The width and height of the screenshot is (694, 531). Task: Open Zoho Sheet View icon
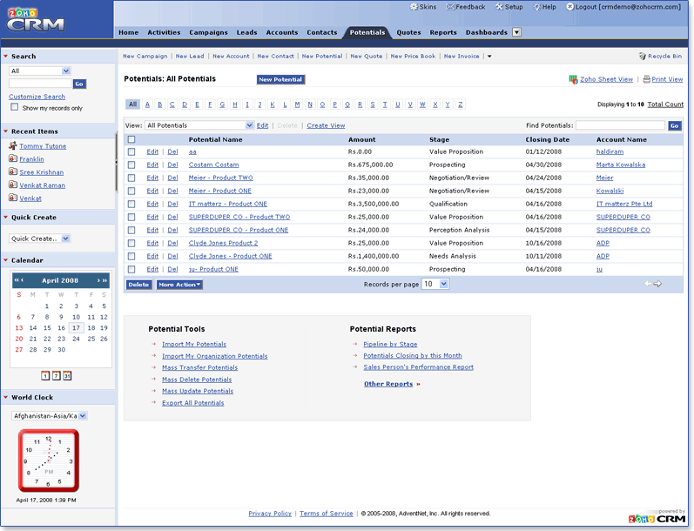coord(573,79)
